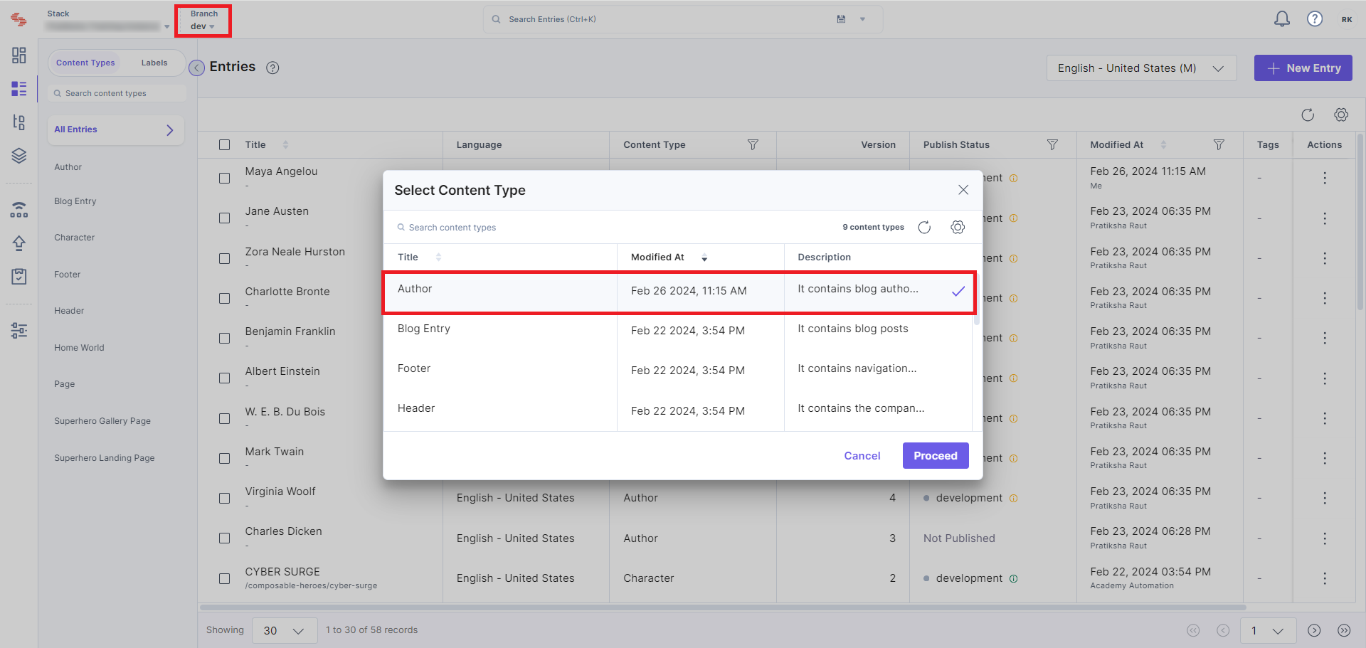Expand search options arrow in search bar
Screen dimensions: 1366x648
coord(862,19)
